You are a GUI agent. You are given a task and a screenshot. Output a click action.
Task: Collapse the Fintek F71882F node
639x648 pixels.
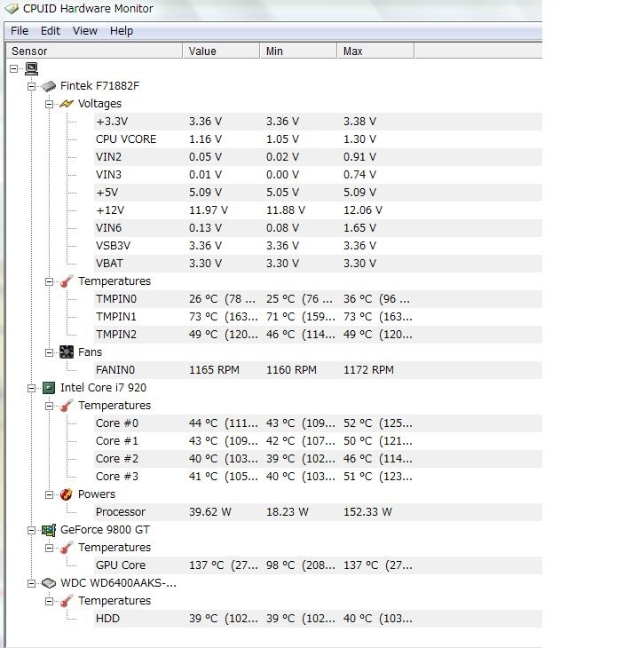pyautogui.click(x=31, y=87)
